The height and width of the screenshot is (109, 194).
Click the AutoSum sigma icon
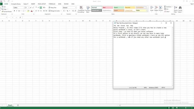165,7
